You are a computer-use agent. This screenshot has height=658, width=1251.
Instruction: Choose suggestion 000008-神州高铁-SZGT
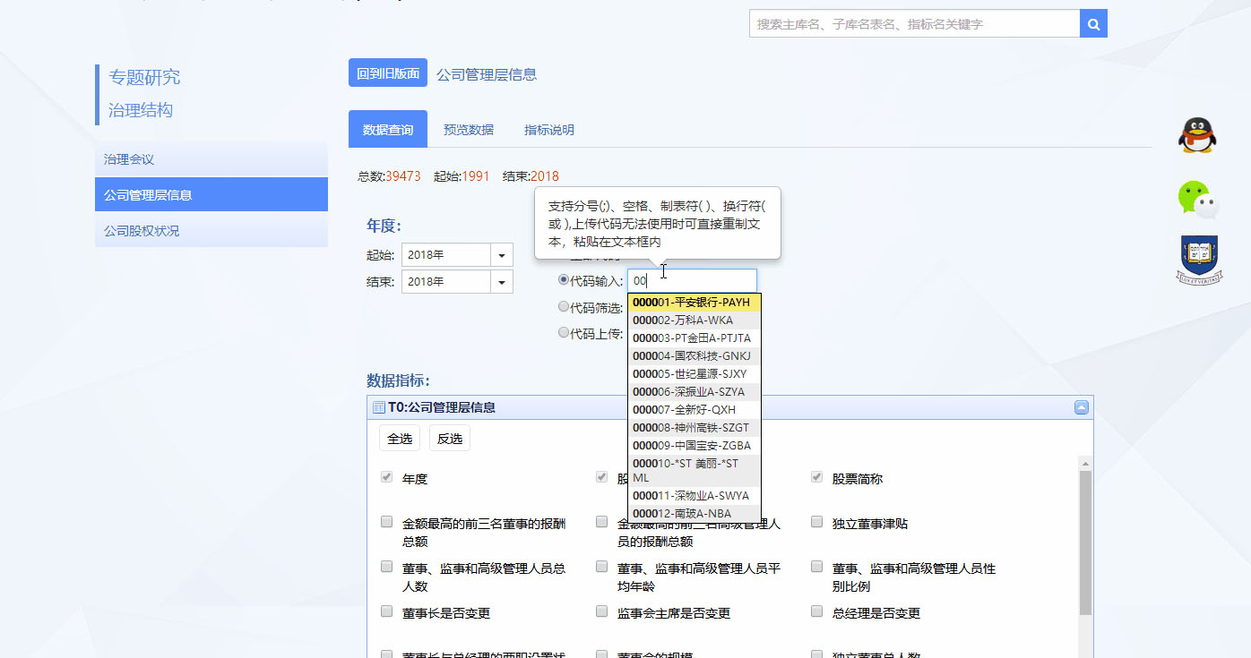[695, 428]
